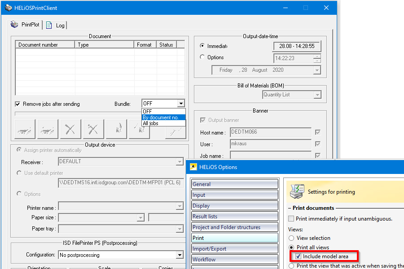Toggle Remove jobs after sending checkbox
404x269 pixels.
click(x=18, y=104)
